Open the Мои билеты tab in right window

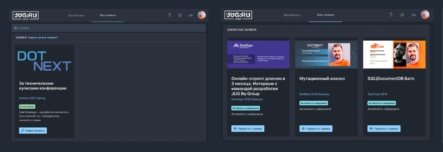click(292, 15)
